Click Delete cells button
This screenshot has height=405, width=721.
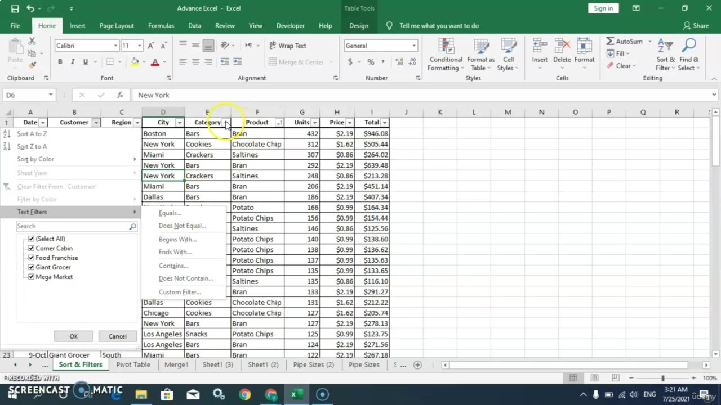click(x=562, y=55)
